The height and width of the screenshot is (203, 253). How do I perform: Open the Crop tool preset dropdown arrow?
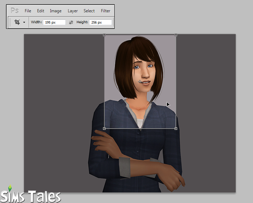24,22
